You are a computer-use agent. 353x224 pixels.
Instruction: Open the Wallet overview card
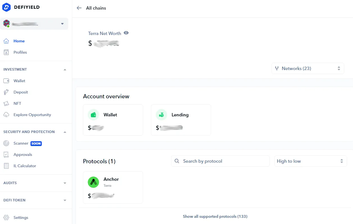point(113,120)
